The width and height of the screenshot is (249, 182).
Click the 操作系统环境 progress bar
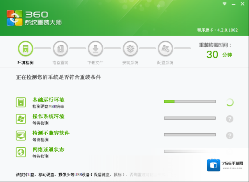[x=190, y=118]
